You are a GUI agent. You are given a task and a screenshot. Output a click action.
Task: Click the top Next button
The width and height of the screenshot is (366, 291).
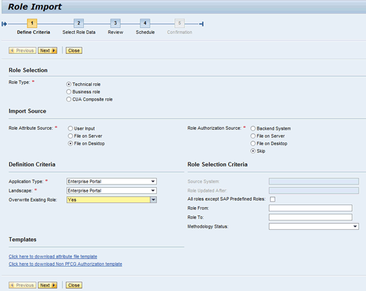48,51
